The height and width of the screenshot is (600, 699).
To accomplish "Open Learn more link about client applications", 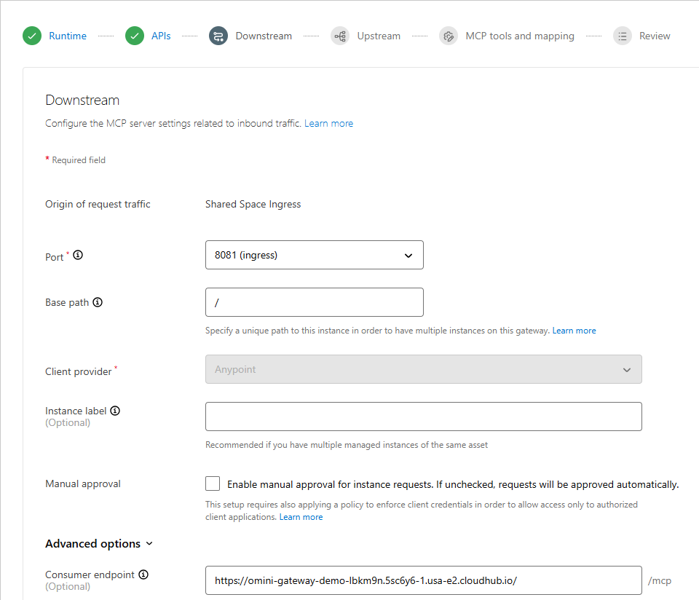I will (x=301, y=517).
